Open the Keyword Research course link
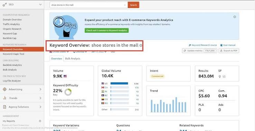255x131 pixels. [x=202, y=45]
